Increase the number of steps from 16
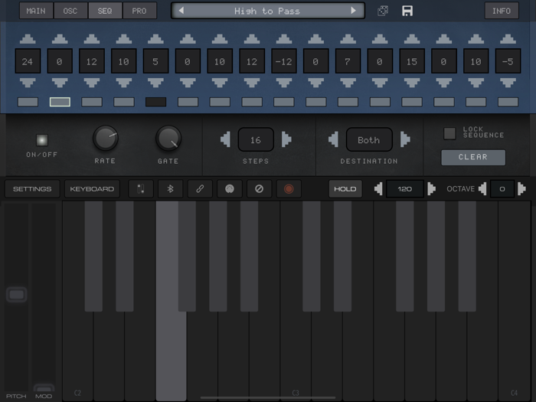 [286, 139]
